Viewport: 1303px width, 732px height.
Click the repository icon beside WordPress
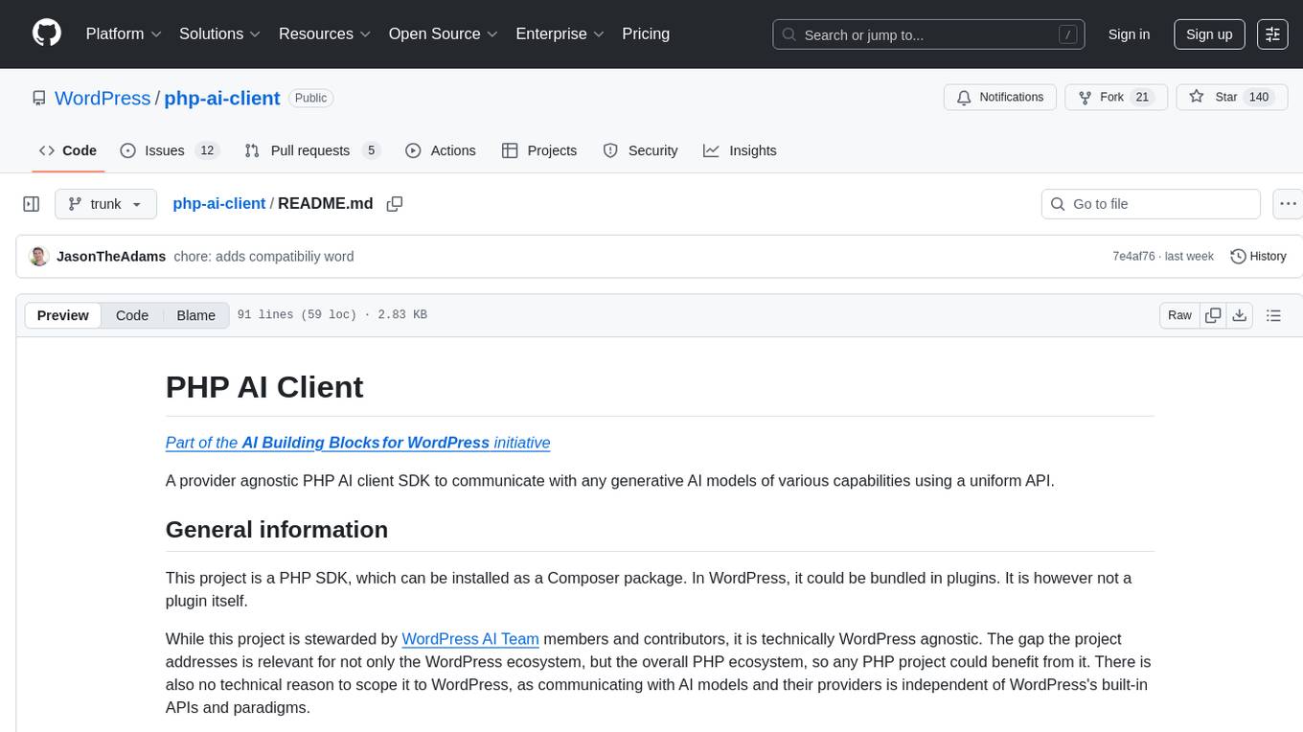point(38,99)
